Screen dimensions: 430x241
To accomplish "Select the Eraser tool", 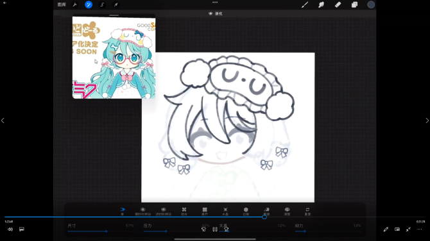I will [x=338, y=4].
